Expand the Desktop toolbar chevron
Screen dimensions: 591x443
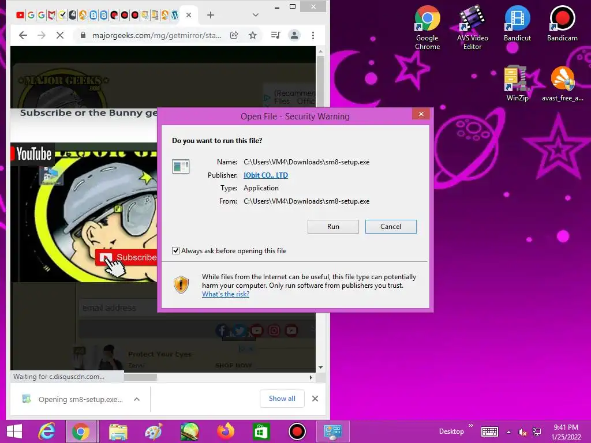(x=470, y=426)
